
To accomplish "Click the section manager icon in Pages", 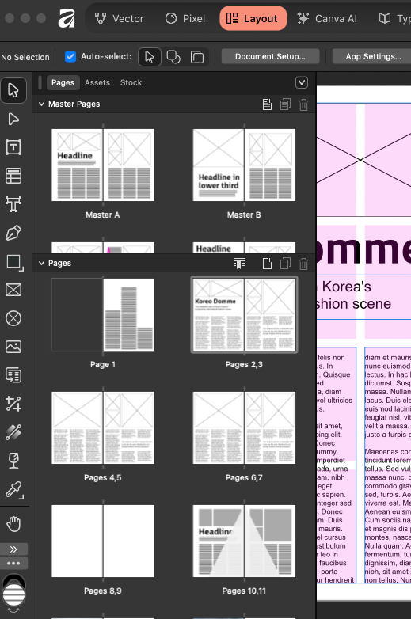I will pos(240,264).
